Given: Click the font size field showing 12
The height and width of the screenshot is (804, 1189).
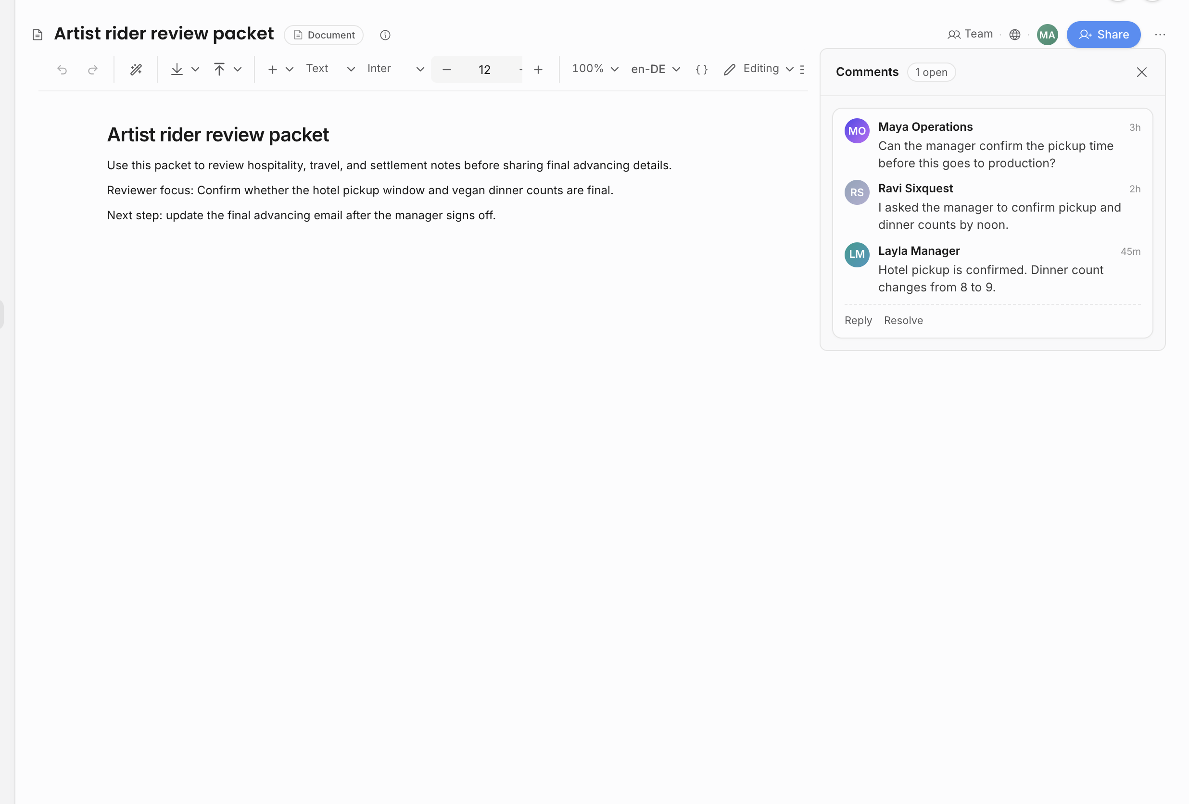Looking at the screenshot, I should pyautogui.click(x=484, y=70).
